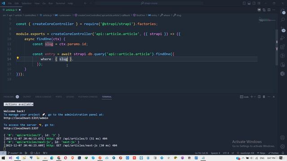Switch to Debug Console tab
Viewport: 287px width, 161px height.
(43, 97)
